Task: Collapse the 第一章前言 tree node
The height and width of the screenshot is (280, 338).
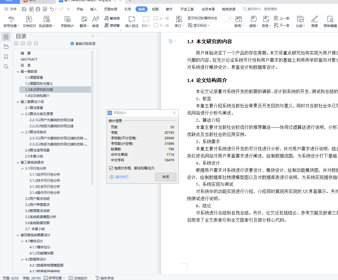Action: point(18,72)
